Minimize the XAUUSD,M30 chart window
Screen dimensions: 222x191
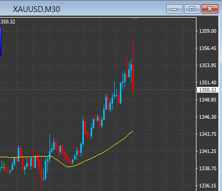tap(175, 9)
